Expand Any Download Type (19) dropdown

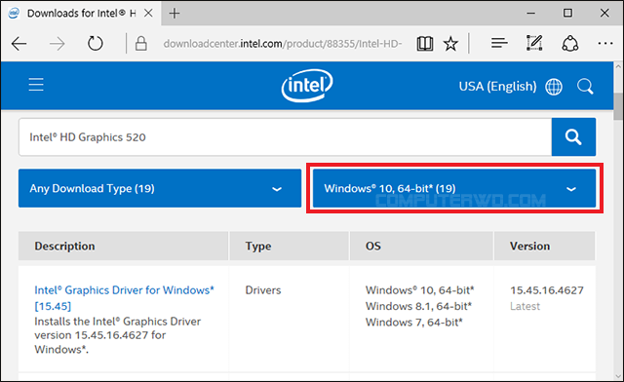160,188
